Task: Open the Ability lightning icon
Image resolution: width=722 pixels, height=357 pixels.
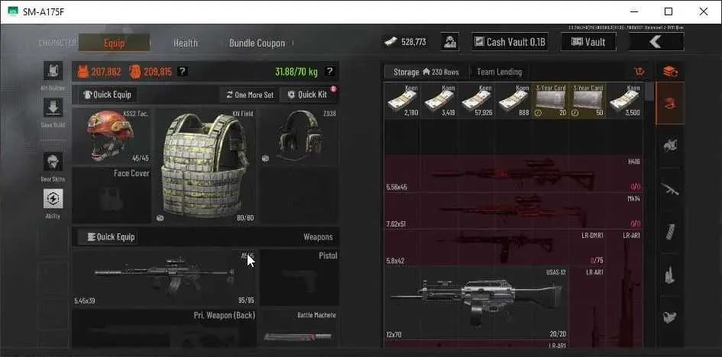Action: [53, 198]
